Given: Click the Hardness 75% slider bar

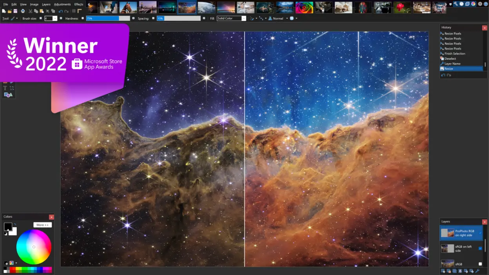Looking at the screenshot, I should (x=108, y=18).
